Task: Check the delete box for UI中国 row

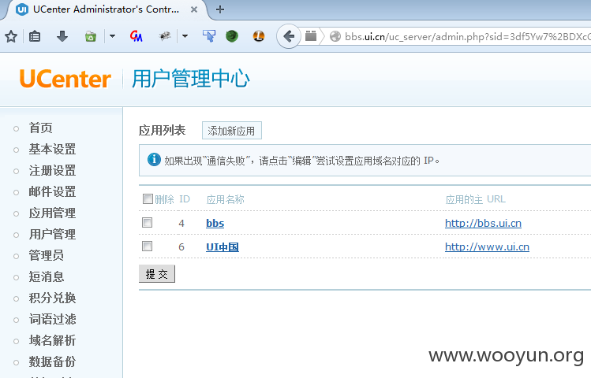Action: coord(147,246)
